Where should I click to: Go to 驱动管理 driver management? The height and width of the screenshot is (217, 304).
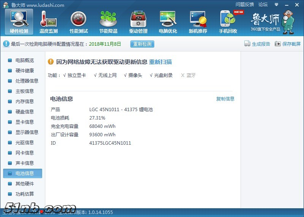tap(138, 22)
